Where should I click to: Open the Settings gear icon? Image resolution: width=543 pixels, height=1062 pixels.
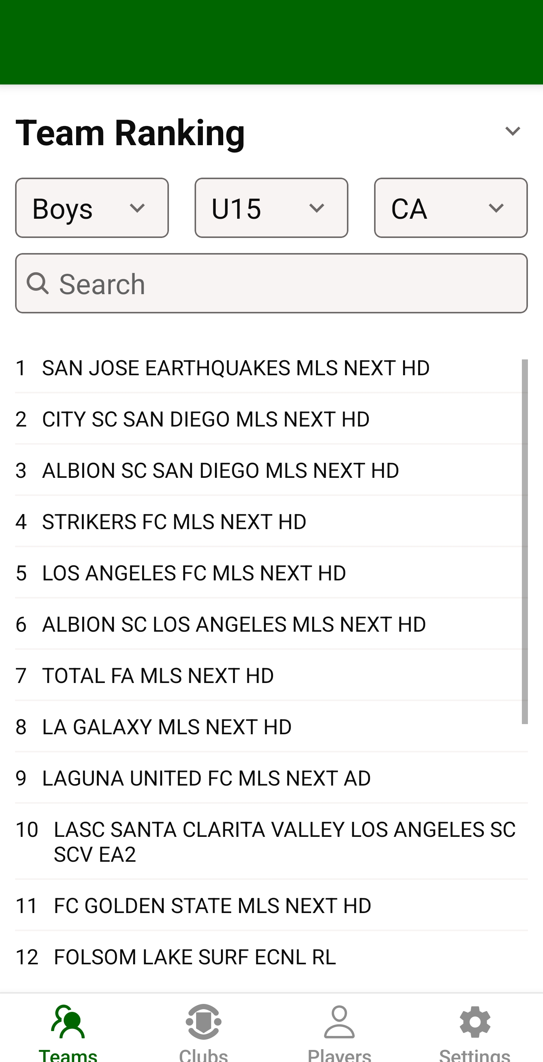click(474, 1022)
